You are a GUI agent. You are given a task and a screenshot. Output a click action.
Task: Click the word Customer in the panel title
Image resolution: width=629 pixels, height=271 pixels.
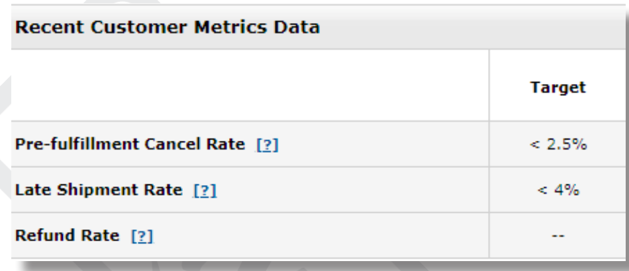coord(139,27)
